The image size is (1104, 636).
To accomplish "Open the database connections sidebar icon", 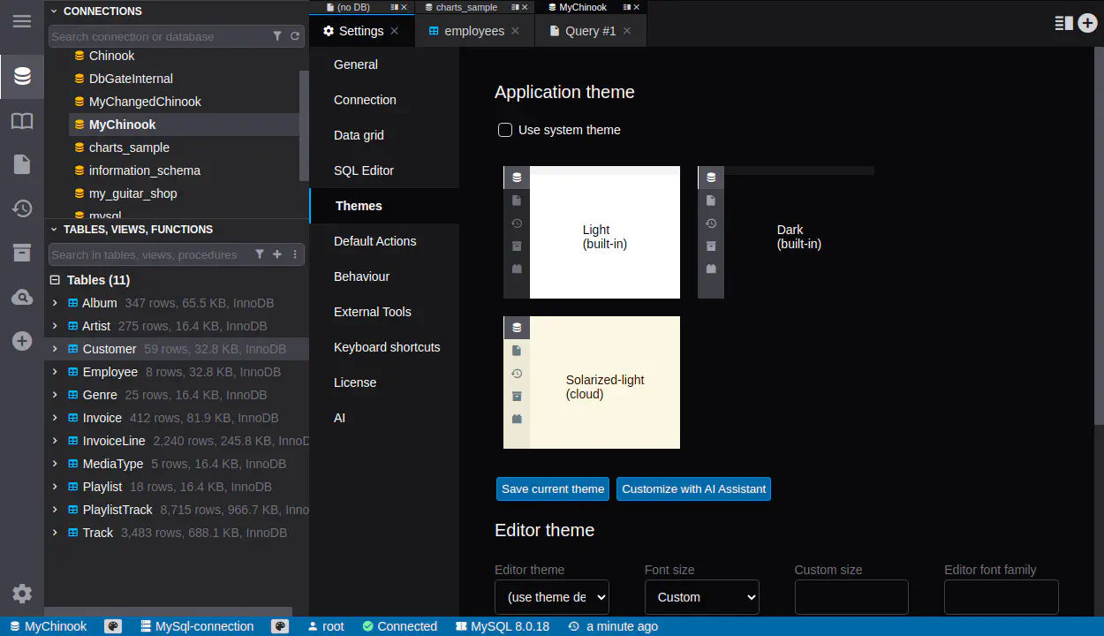I will coord(22,77).
